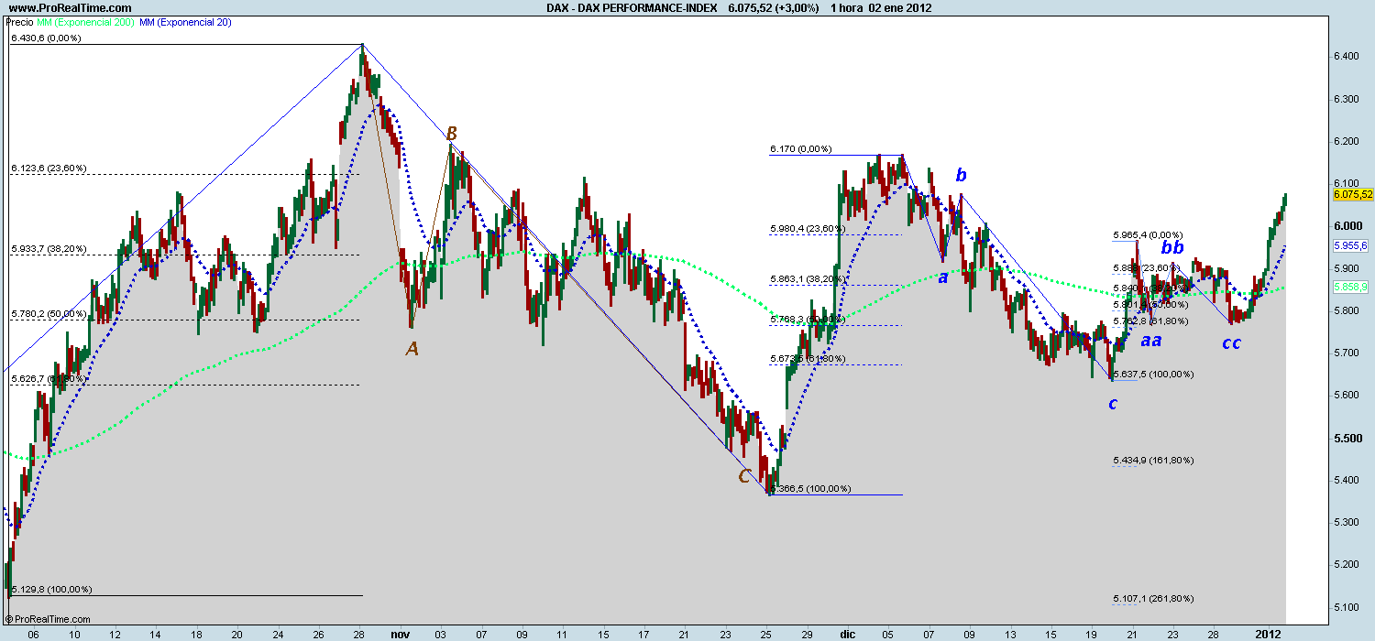
Task: Select the blue wave label aa
Action: tap(1151, 340)
